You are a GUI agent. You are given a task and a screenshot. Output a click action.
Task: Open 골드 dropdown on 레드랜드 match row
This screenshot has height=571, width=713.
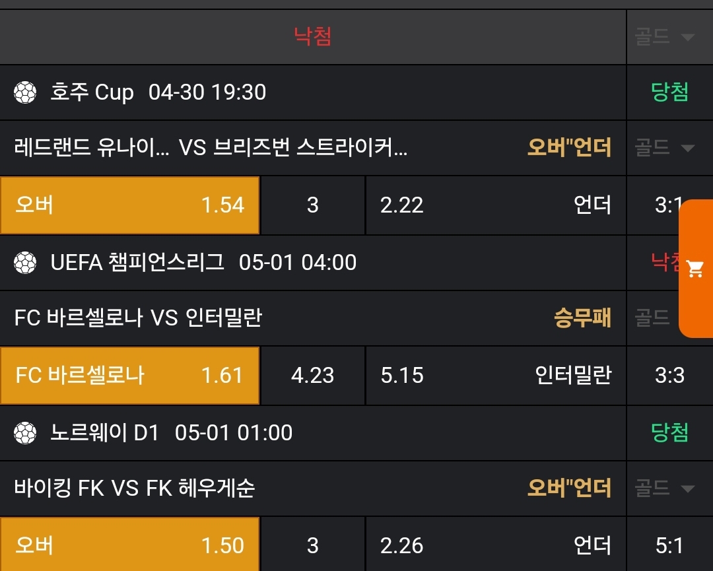665,148
